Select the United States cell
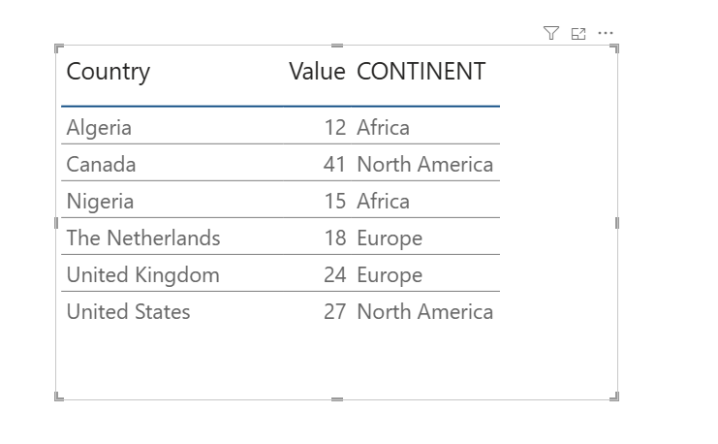The width and height of the screenshot is (718, 444). [128, 312]
